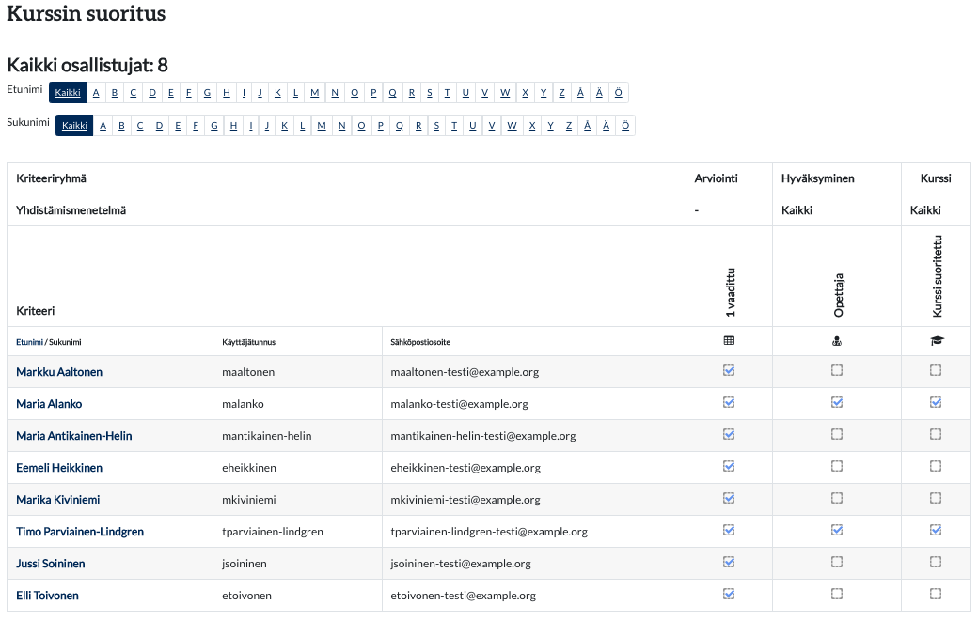Click email malanko-testi@example.org
978x620 pixels.
click(x=459, y=404)
